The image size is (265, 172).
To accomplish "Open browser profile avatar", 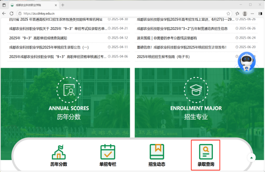I will click(245, 14).
